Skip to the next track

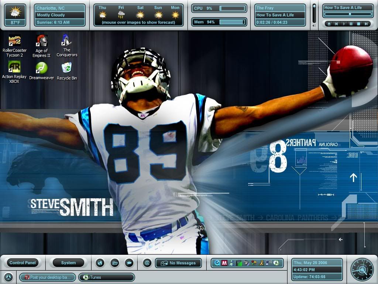click(366, 24)
